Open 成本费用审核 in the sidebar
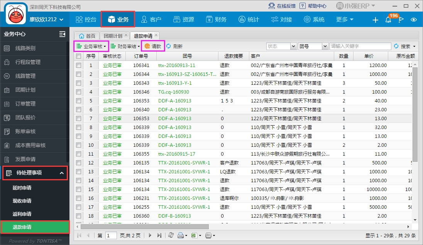This screenshot has width=423, height=245. pyautogui.click(x=34, y=145)
